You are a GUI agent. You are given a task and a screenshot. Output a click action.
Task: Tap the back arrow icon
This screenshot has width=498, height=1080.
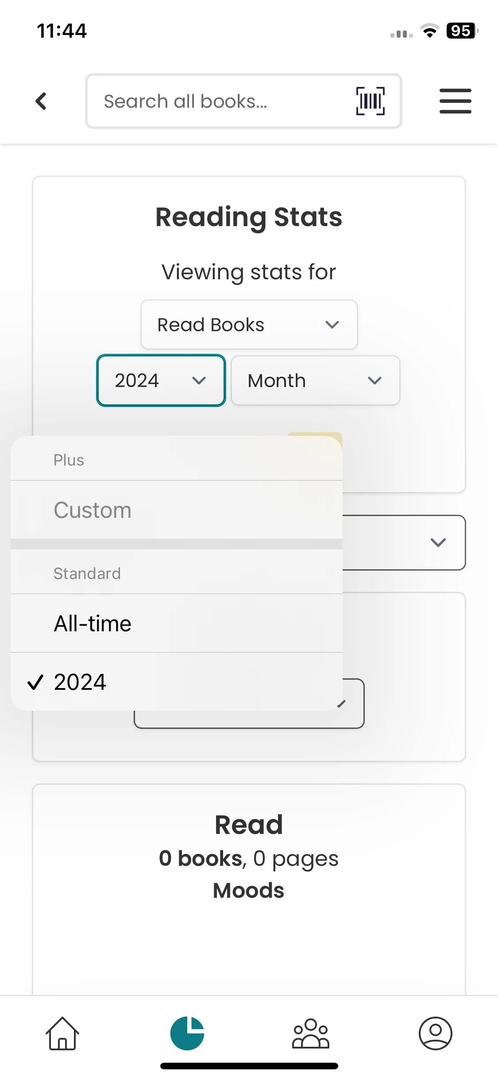41,101
